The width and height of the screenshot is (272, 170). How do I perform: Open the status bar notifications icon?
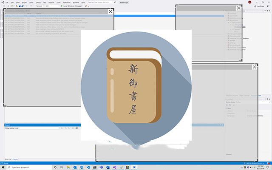(x=268, y=163)
